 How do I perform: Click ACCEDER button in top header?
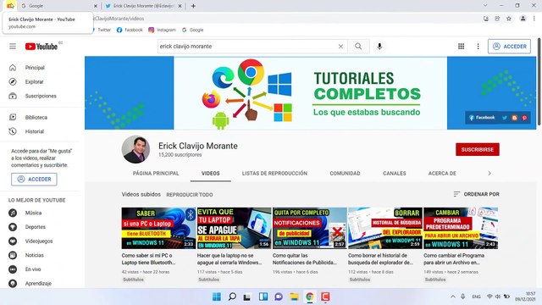point(509,47)
